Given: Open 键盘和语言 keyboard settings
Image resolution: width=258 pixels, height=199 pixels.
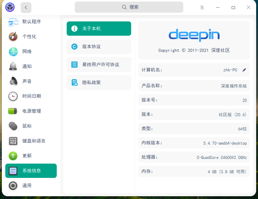Looking at the screenshot, I should pyautogui.click(x=12, y=141).
